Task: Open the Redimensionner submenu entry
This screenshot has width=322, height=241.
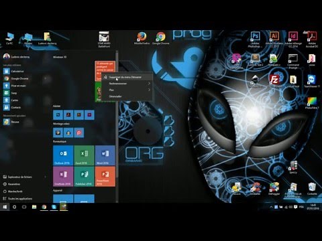Action: 127,84
